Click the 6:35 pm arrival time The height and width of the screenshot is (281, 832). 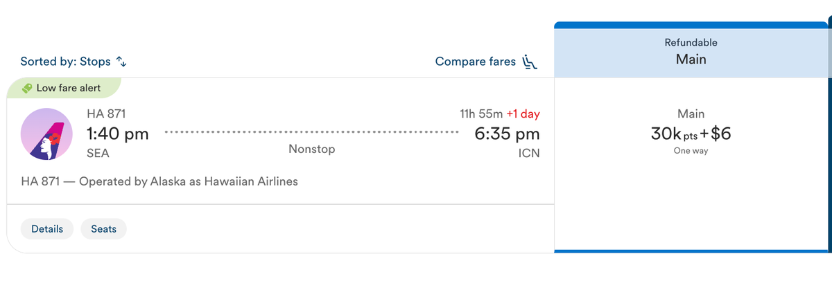507,134
